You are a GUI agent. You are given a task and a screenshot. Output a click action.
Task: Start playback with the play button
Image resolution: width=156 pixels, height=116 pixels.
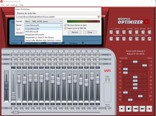pos(122,109)
